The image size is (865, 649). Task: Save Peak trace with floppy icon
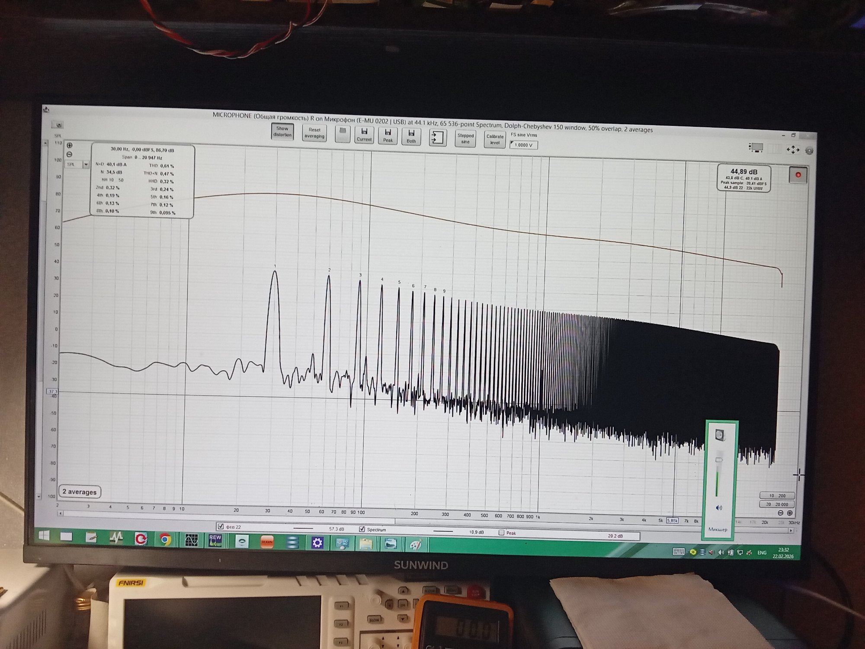(388, 135)
